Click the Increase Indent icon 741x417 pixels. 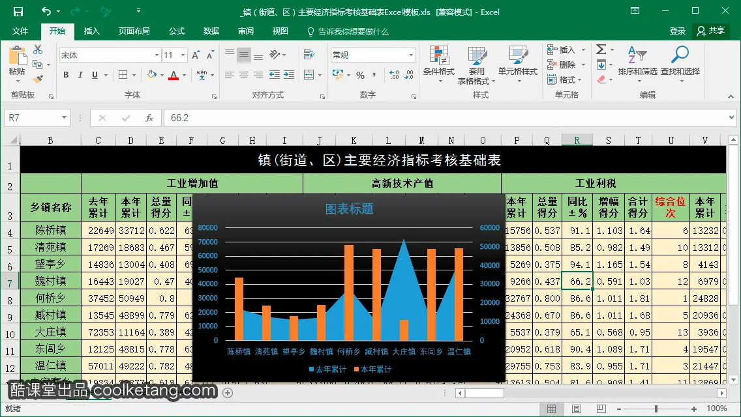(x=289, y=75)
